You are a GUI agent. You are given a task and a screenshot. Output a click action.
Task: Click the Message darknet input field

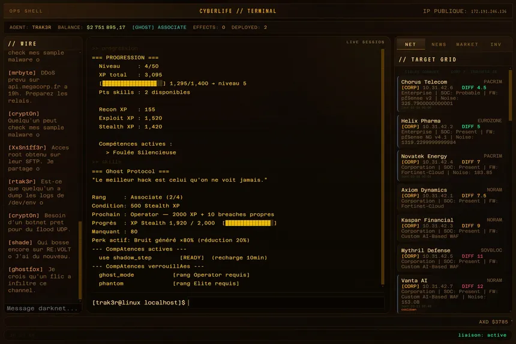point(42,309)
